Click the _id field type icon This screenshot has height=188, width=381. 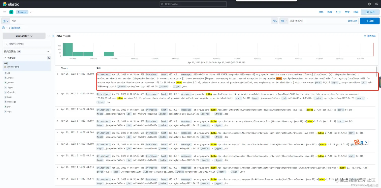click(x=5, y=73)
